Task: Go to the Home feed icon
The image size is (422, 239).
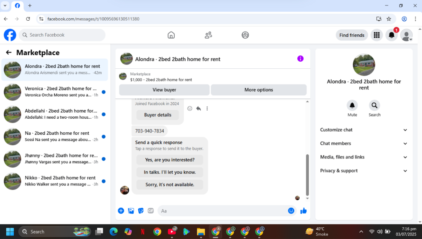Action: 171,35
